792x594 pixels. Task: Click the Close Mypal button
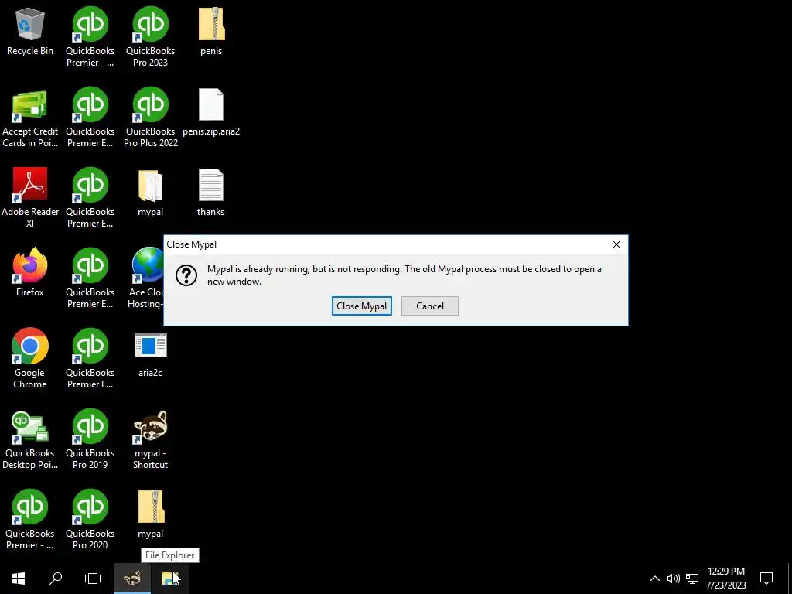coord(362,306)
